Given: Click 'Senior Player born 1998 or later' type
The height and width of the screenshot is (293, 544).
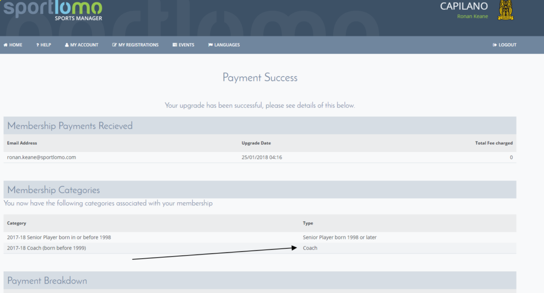Looking at the screenshot, I should pos(340,238).
